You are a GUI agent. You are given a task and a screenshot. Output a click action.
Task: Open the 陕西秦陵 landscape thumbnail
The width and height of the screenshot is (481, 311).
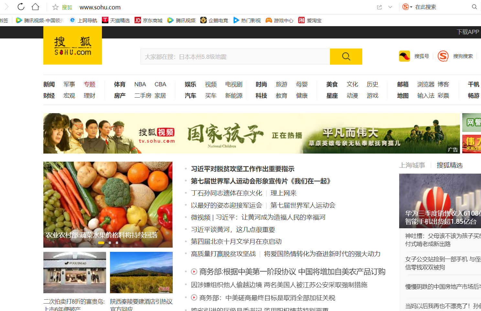[141, 273]
